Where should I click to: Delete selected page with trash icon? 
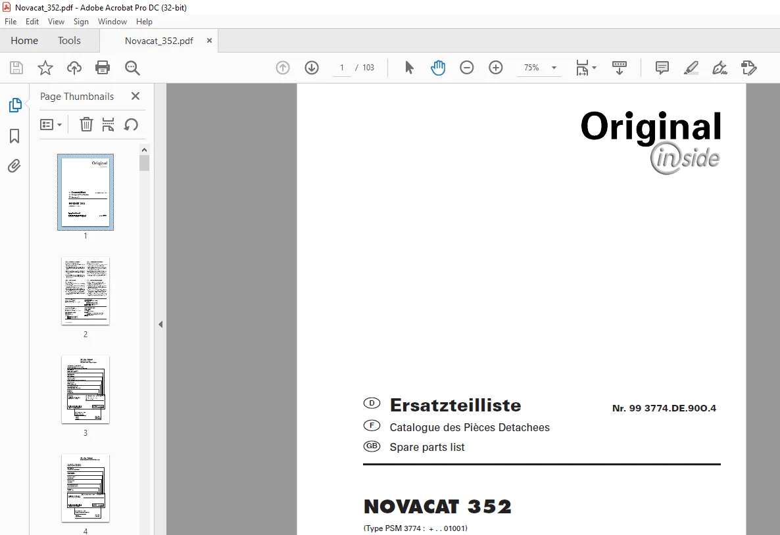(x=86, y=124)
